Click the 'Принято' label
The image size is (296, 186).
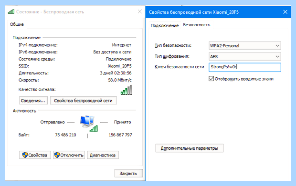(122, 122)
